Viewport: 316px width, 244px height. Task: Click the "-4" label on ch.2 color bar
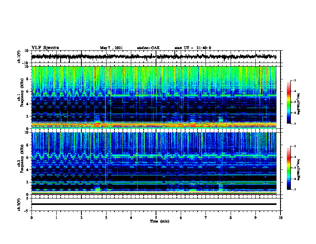pos(294,157)
